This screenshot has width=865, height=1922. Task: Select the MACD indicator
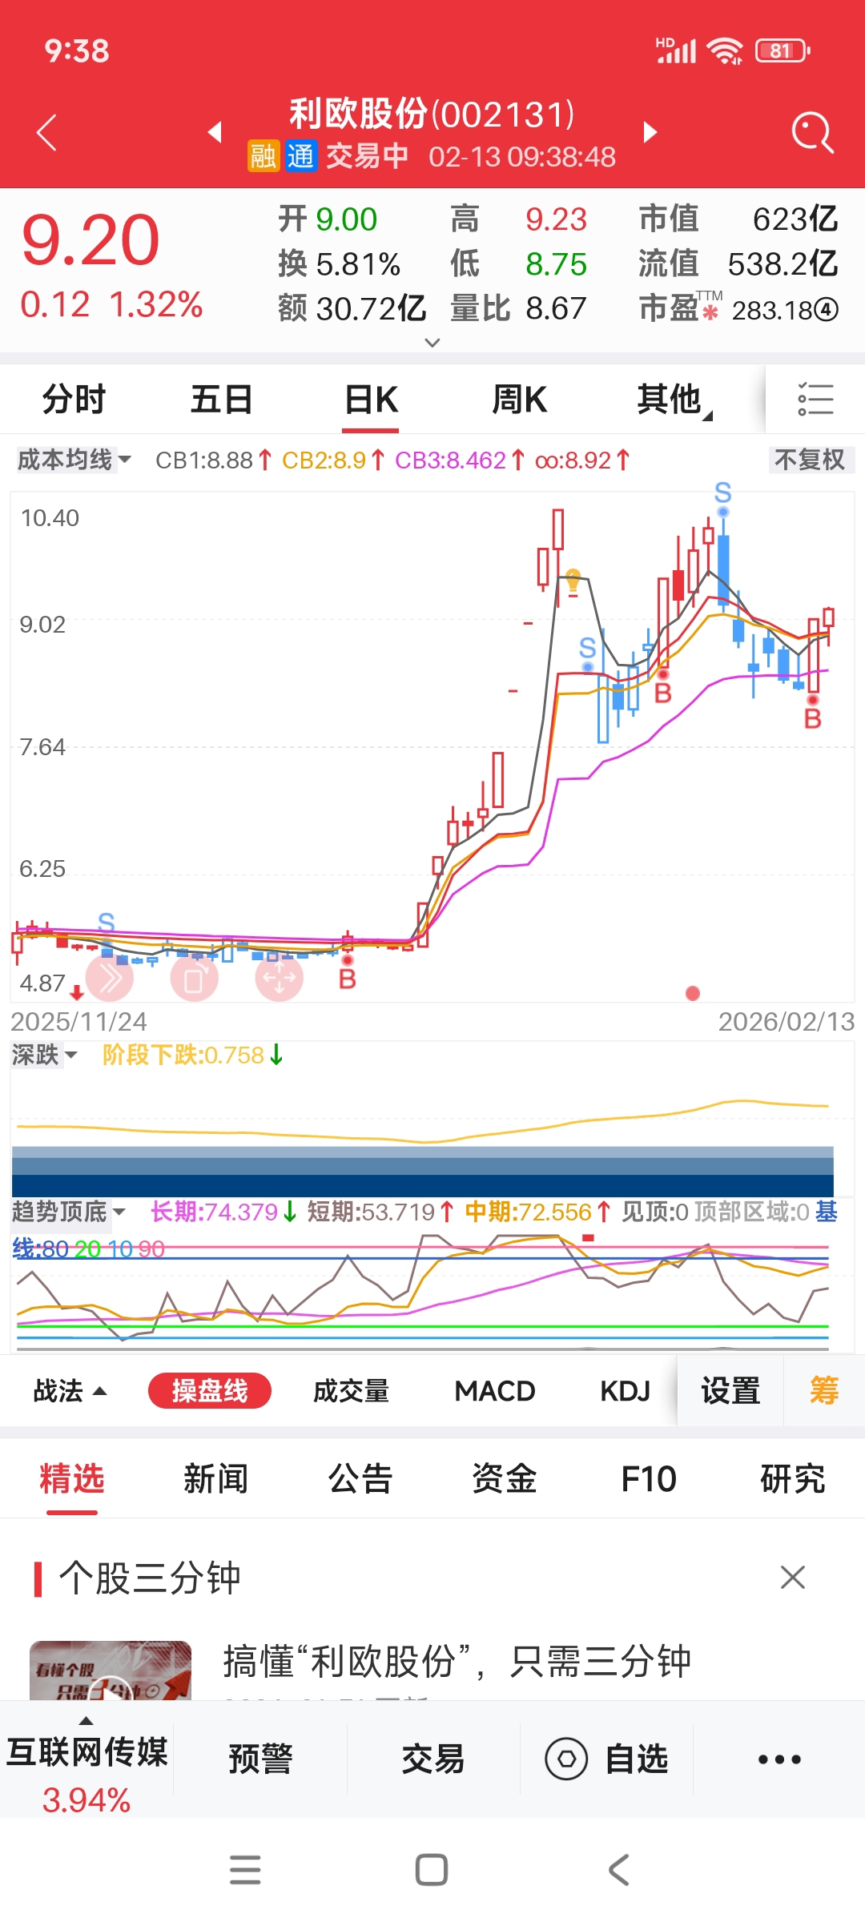pos(495,1391)
